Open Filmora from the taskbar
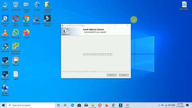This screenshot has height=108, width=192. click(x=121, y=105)
